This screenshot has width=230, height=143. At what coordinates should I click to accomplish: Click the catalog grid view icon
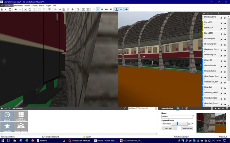tap(156, 108)
